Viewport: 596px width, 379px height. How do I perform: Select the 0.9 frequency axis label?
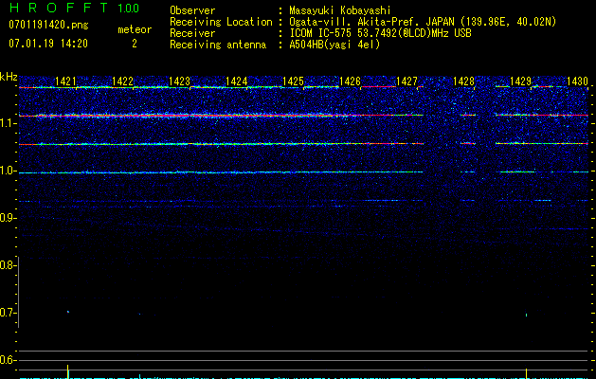[x=9, y=218]
